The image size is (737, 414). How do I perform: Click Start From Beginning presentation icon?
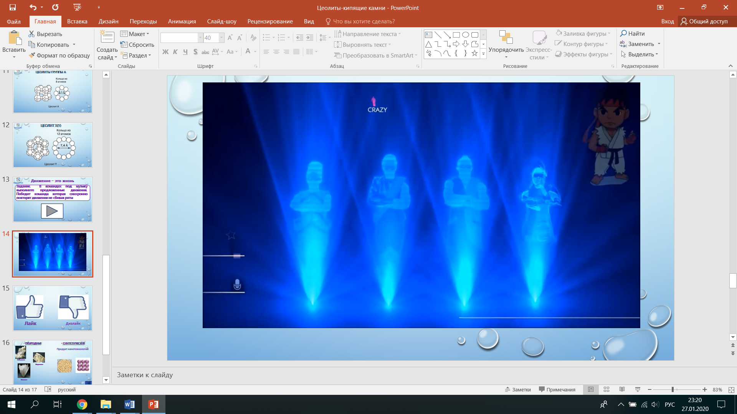[77, 7]
